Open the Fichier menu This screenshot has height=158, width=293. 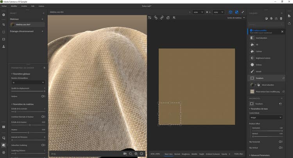pos(4,6)
